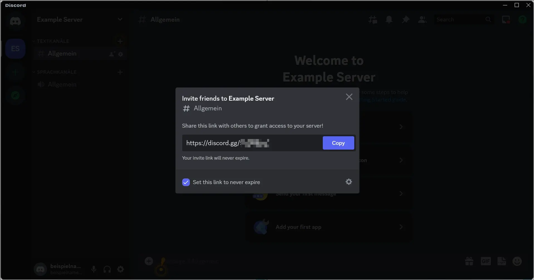The height and width of the screenshot is (280, 534).
Task: Select the Allgemein text channel
Action: [62, 53]
